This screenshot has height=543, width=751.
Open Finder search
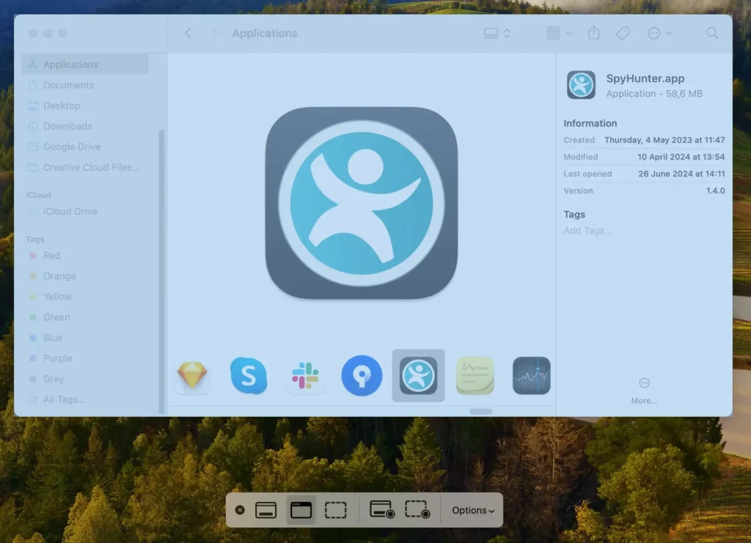click(712, 33)
